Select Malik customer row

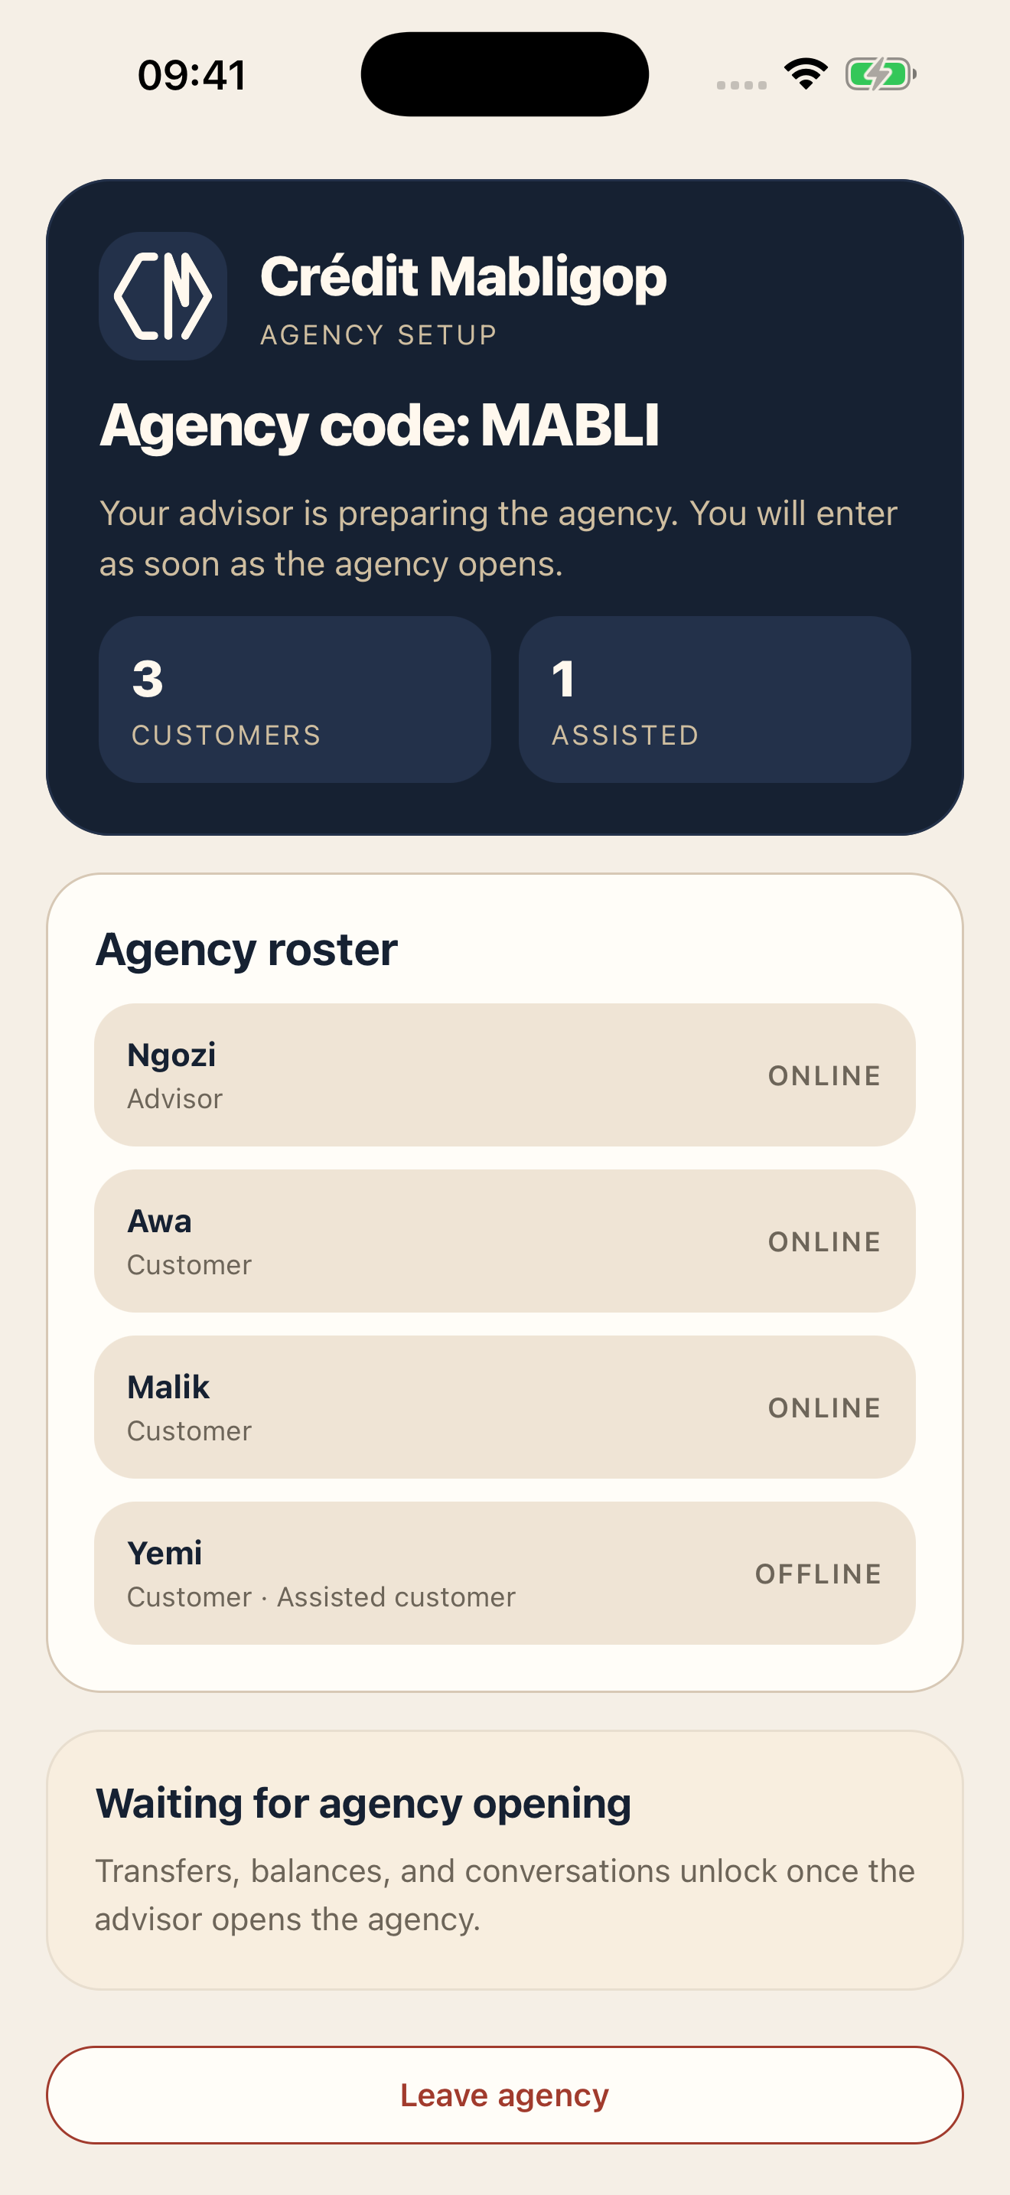[504, 1407]
